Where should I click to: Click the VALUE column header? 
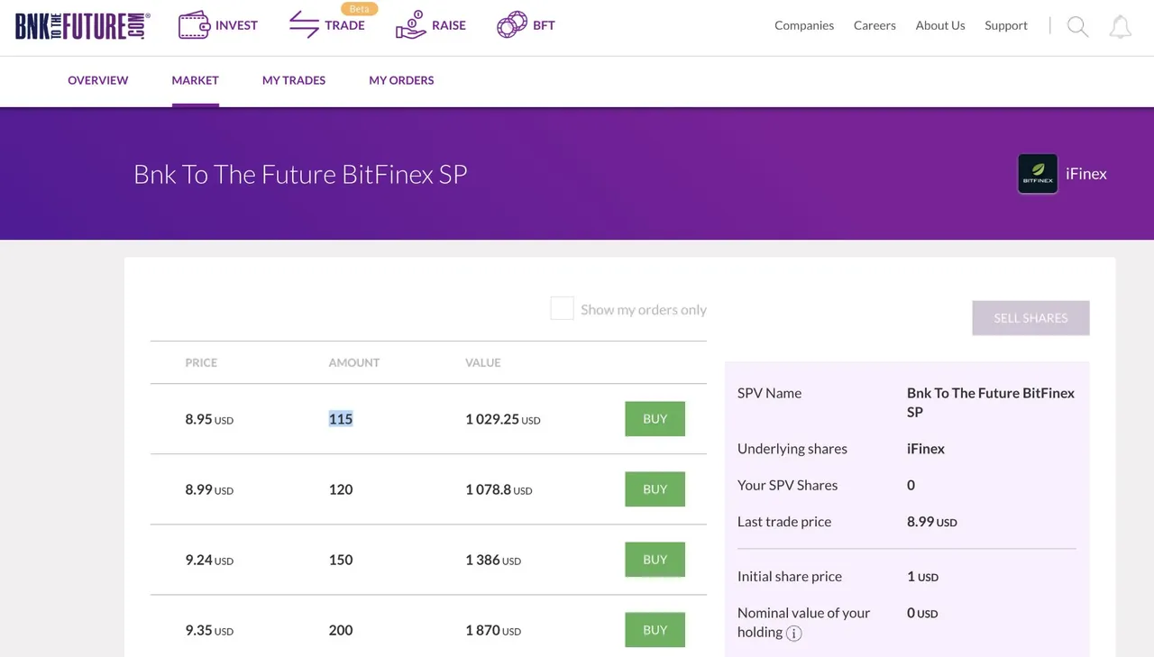483,362
